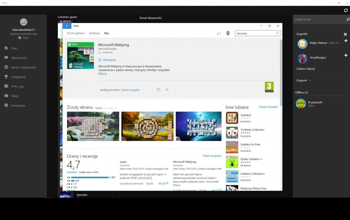Click the retry download icon

[158, 90]
